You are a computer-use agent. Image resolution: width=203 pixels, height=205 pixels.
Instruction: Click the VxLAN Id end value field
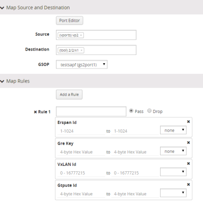click(135, 173)
